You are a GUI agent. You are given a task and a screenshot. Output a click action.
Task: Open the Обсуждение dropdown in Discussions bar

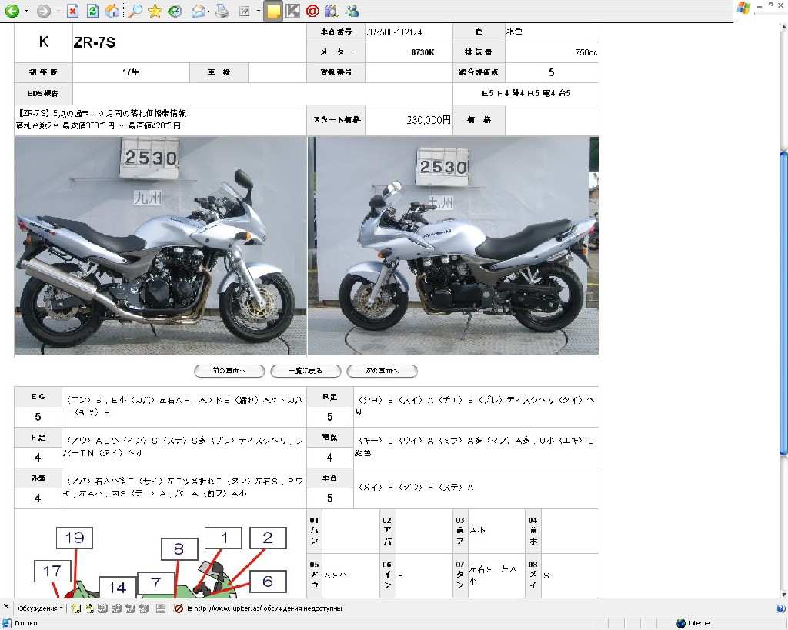click(x=40, y=608)
